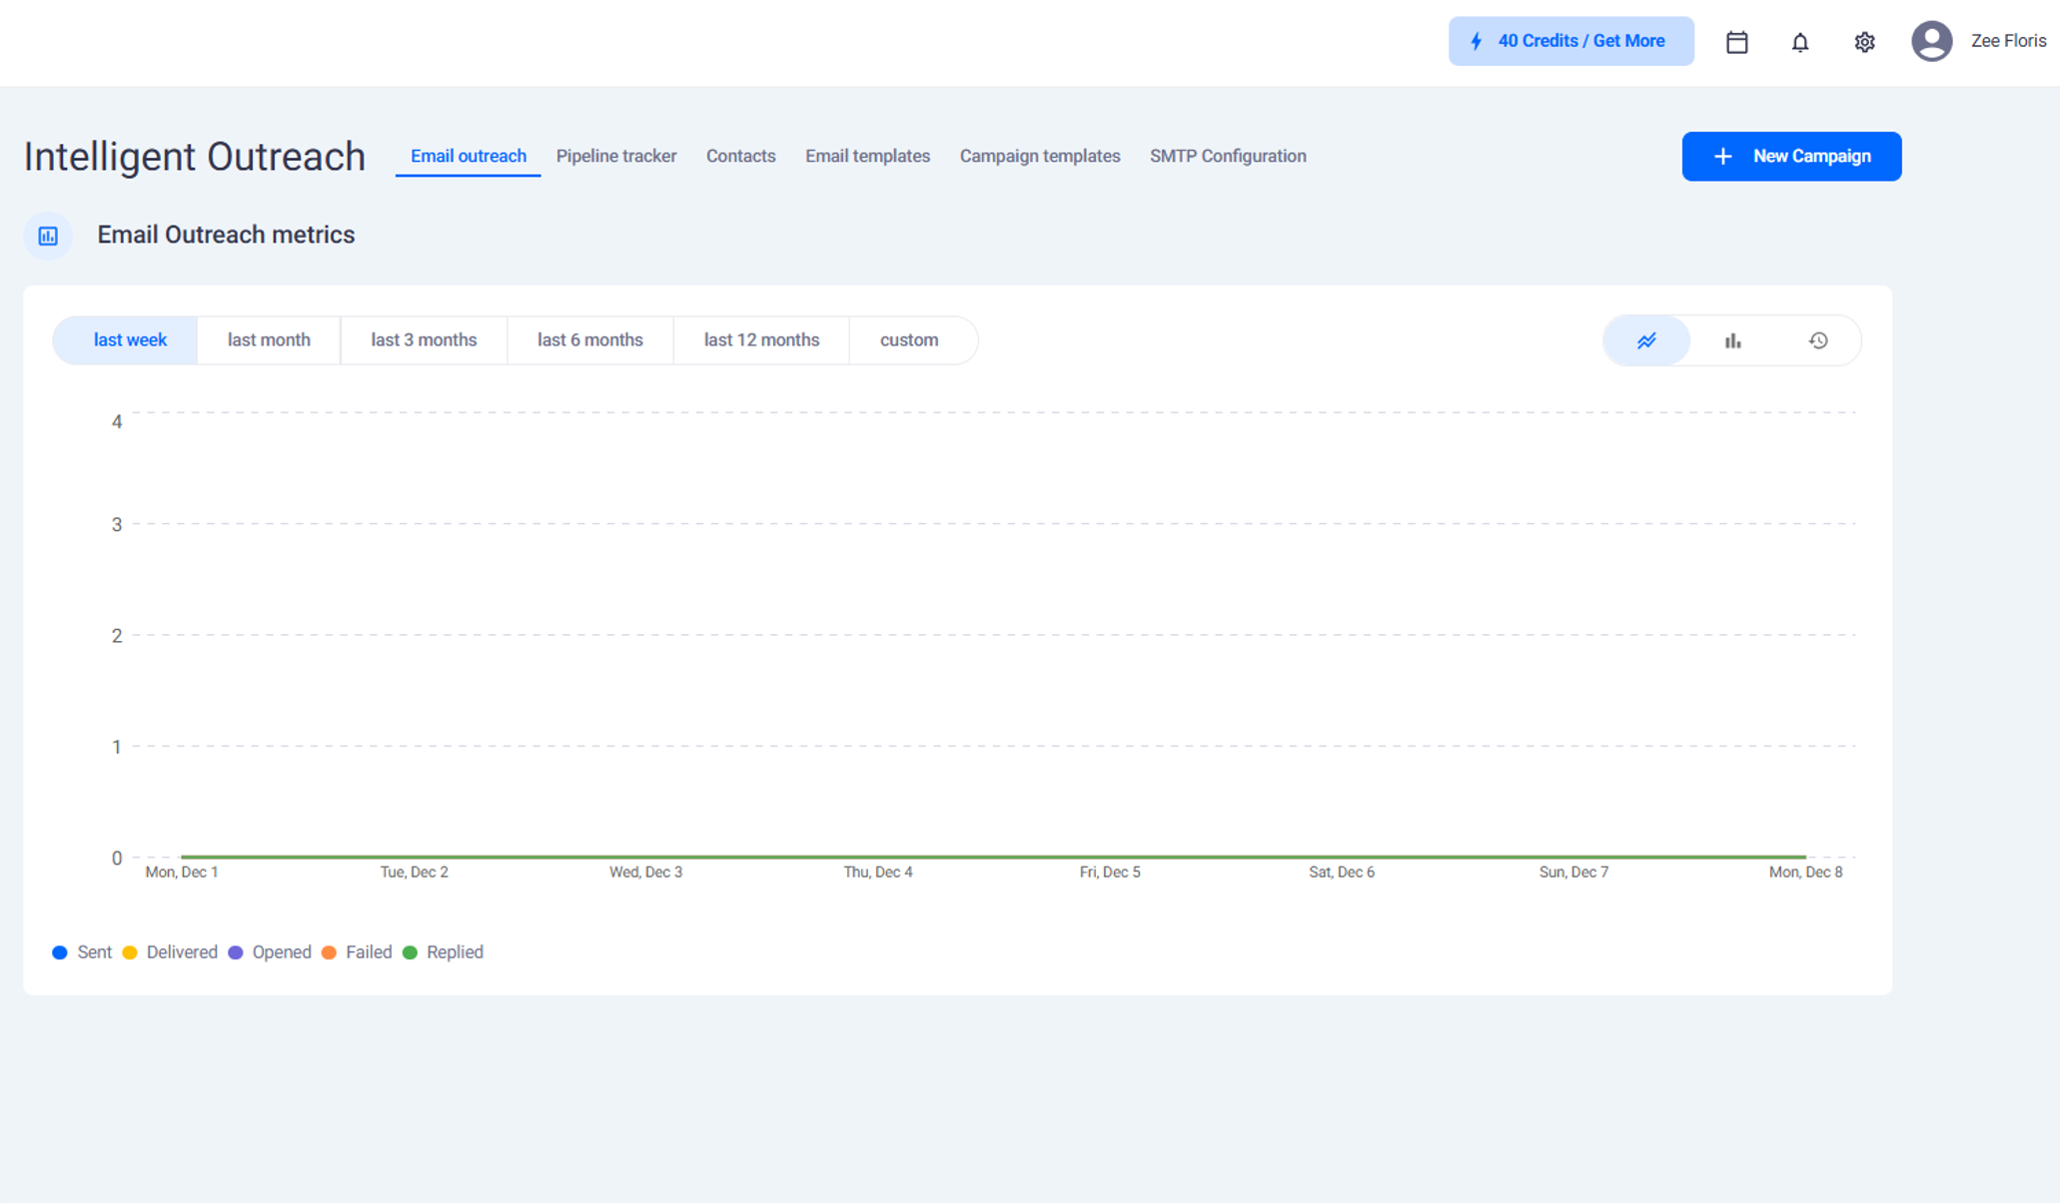Click the Zee Floris profile avatar
The width and height of the screenshot is (2060, 1203).
pos(1931,41)
